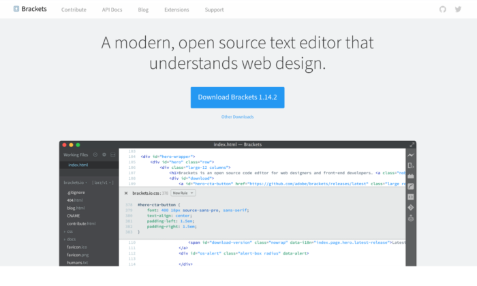Click the green zoom dot of editor window
Viewport: 477px width, 286px height.
(78, 145)
